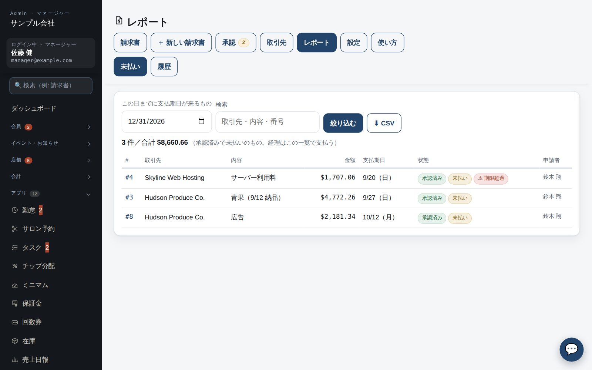592x370 pixels.
Task: Go to the 取引先 tab
Action: (276, 43)
